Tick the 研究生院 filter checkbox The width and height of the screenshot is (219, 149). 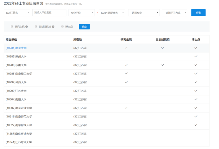12,27
